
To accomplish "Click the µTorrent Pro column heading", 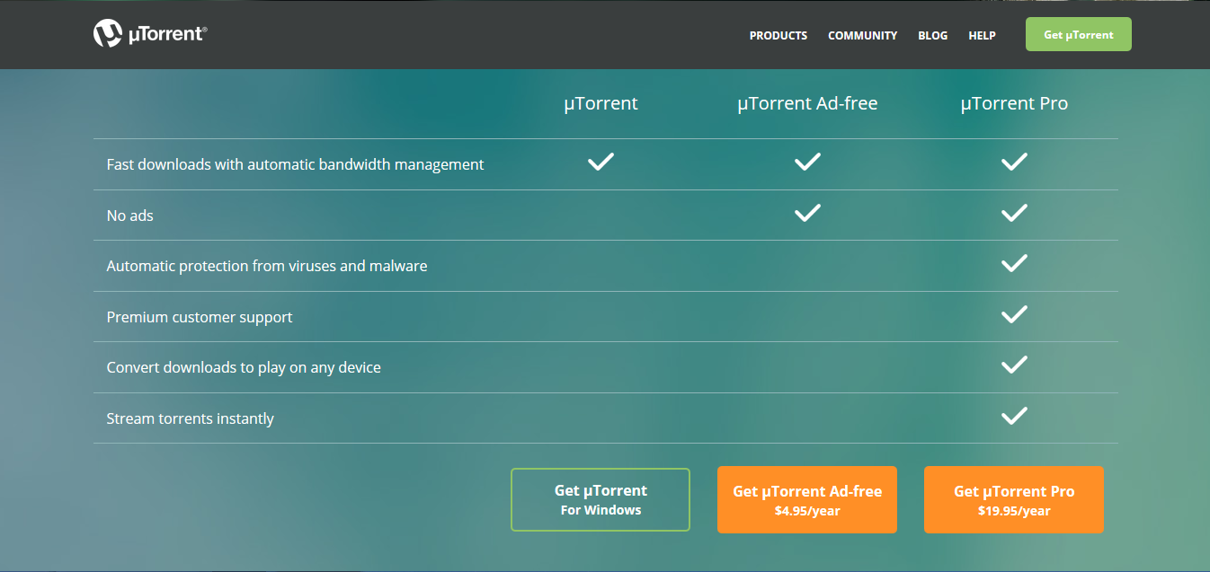I will click(1014, 103).
